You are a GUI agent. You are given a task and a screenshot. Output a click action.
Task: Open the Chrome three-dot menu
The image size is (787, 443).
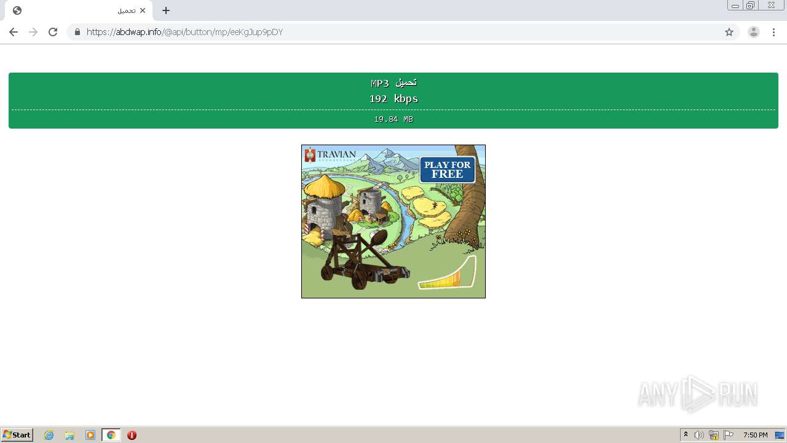tap(774, 32)
